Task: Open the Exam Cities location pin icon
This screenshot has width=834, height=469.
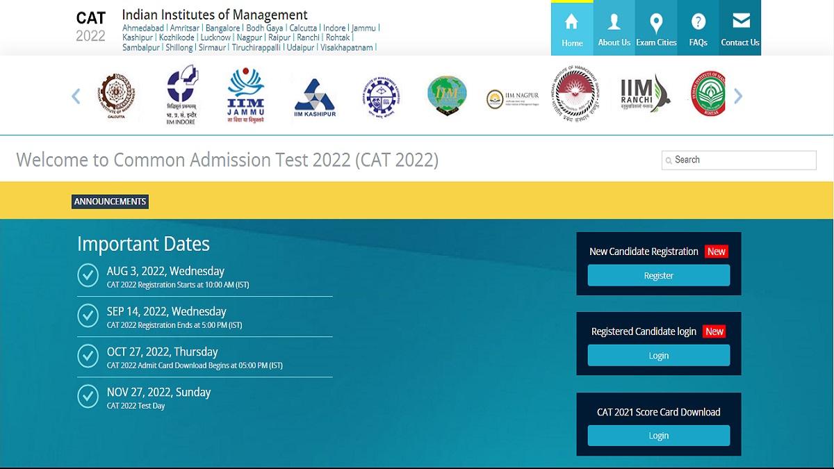Action: tap(656, 22)
